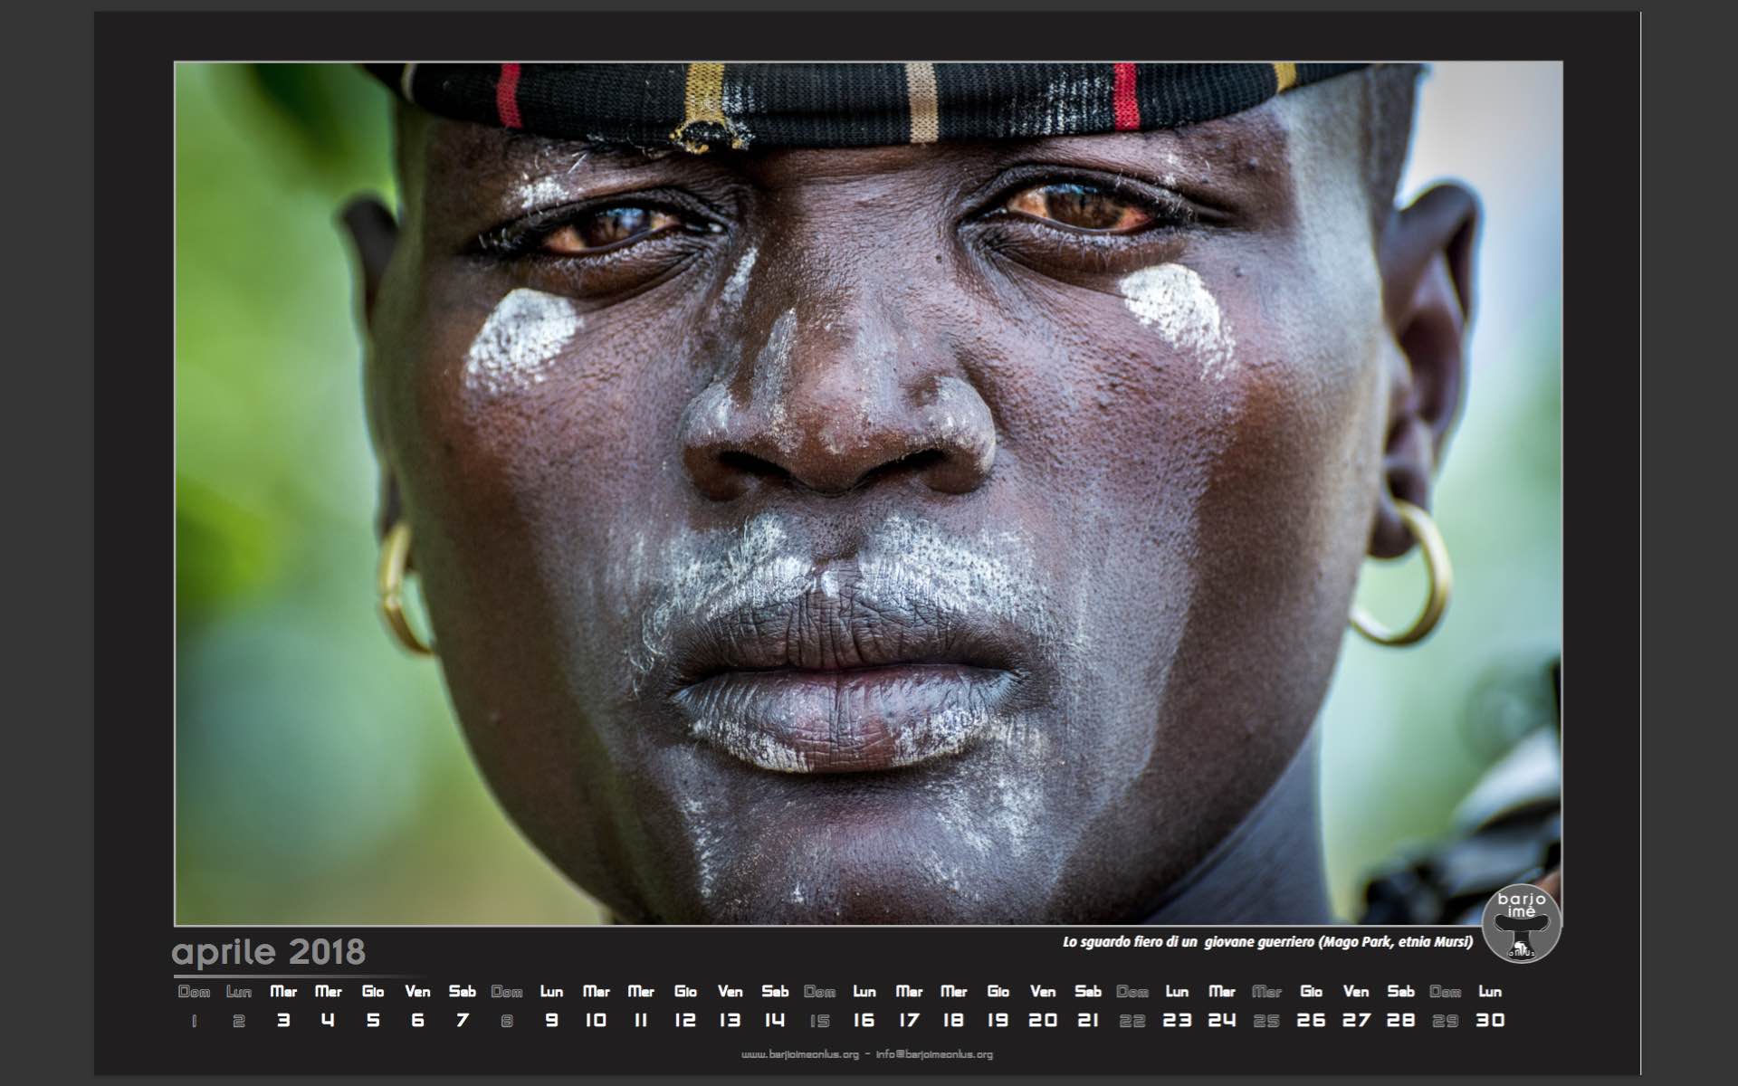Click greyed-out date 2 under Lun

tap(239, 1021)
